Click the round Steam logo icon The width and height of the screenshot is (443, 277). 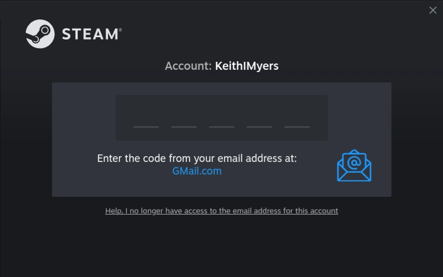[x=40, y=34]
